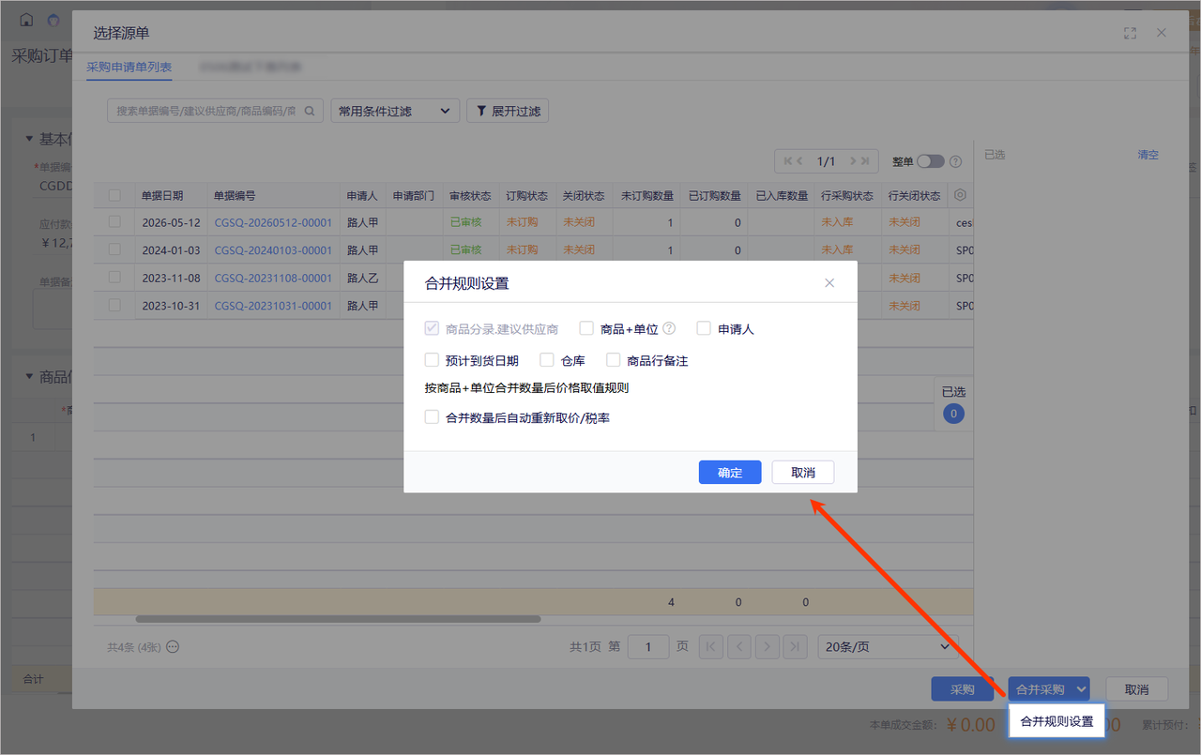Open the 常用条件过滤 dropdown

tap(396, 111)
